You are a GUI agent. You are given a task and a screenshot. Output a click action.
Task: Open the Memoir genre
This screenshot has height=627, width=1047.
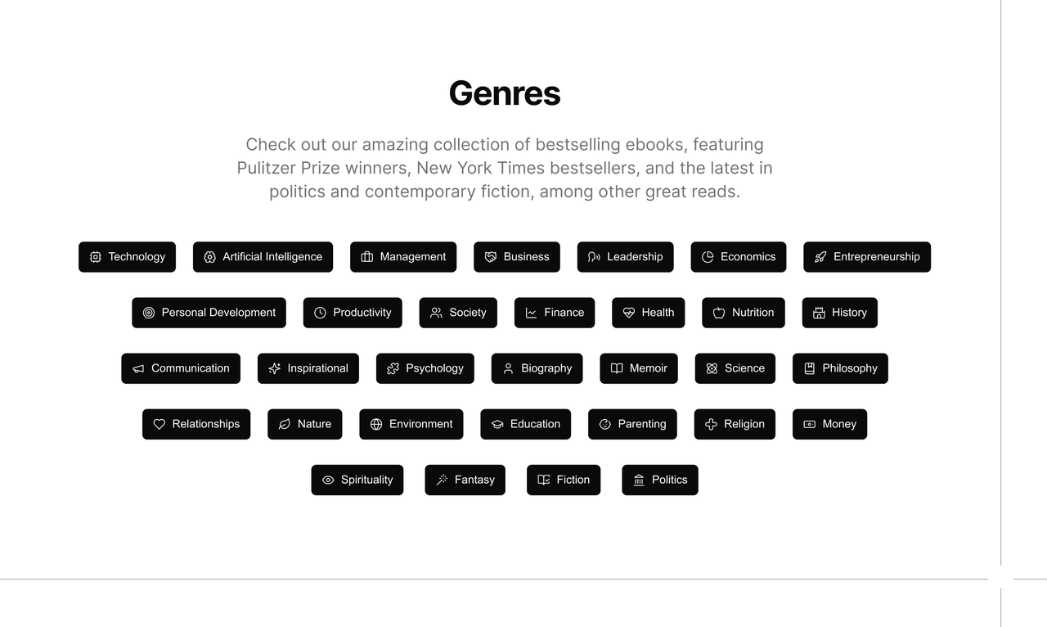click(x=639, y=368)
